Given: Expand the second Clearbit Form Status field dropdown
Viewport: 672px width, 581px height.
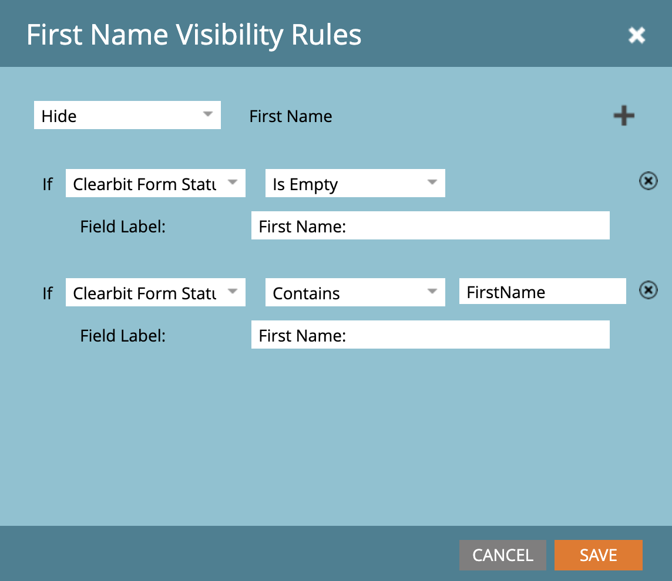Looking at the screenshot, I should pos(155,292).
